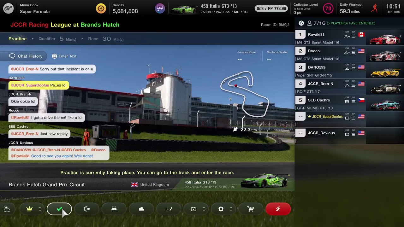The width and height of the screenshot is (404, 227).
Task: Select the Qualifier 5 Min(s) stage
Action: [x=57, y=39]
